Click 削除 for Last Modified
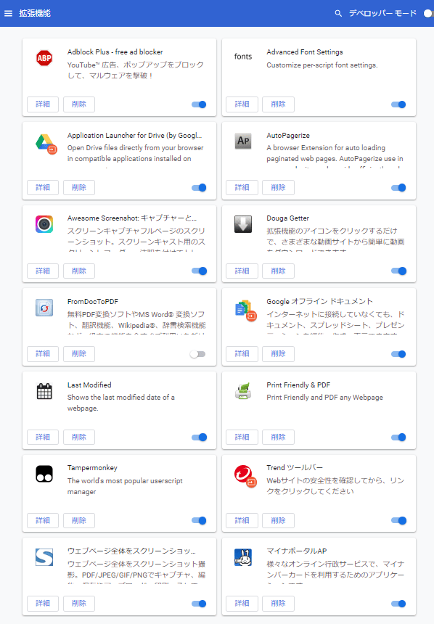The width and height of the screenshot is (434, 624). (x=79, y=437)
